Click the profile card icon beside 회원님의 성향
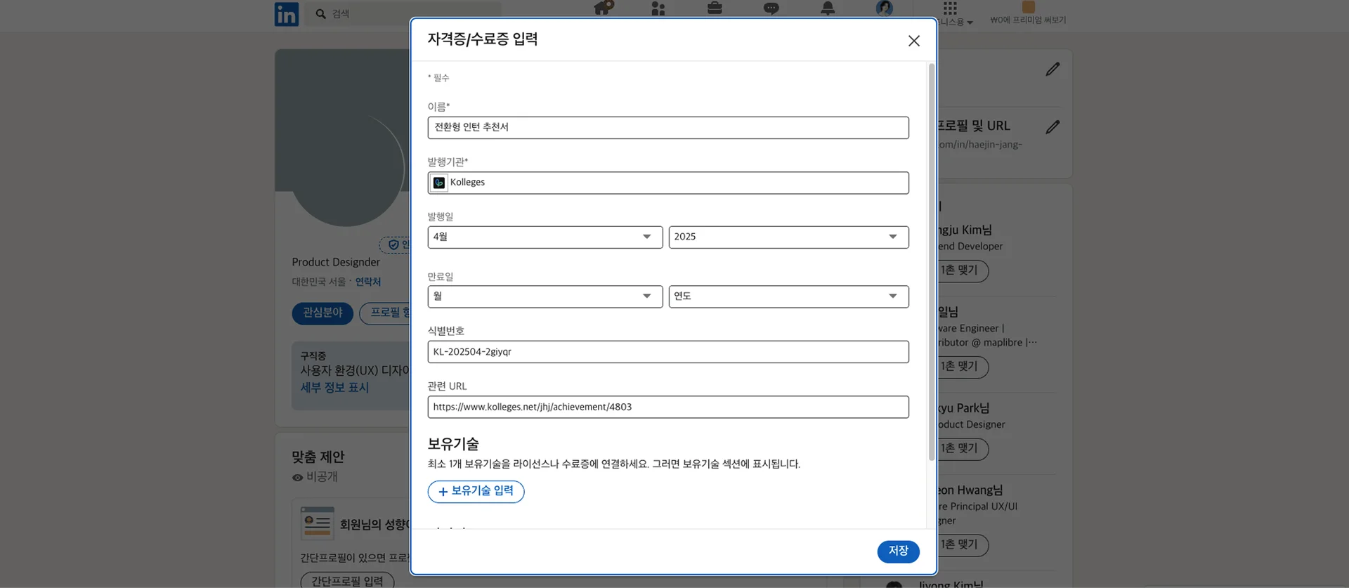 (318, 523)
